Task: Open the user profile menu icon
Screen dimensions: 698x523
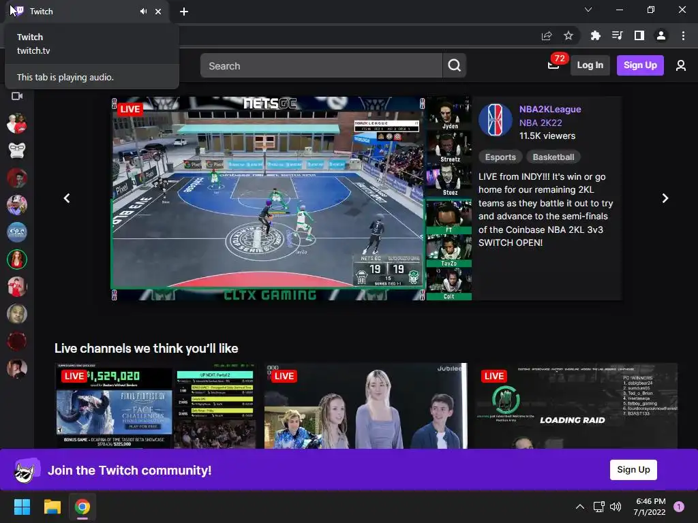Action: tap(681, 65)
